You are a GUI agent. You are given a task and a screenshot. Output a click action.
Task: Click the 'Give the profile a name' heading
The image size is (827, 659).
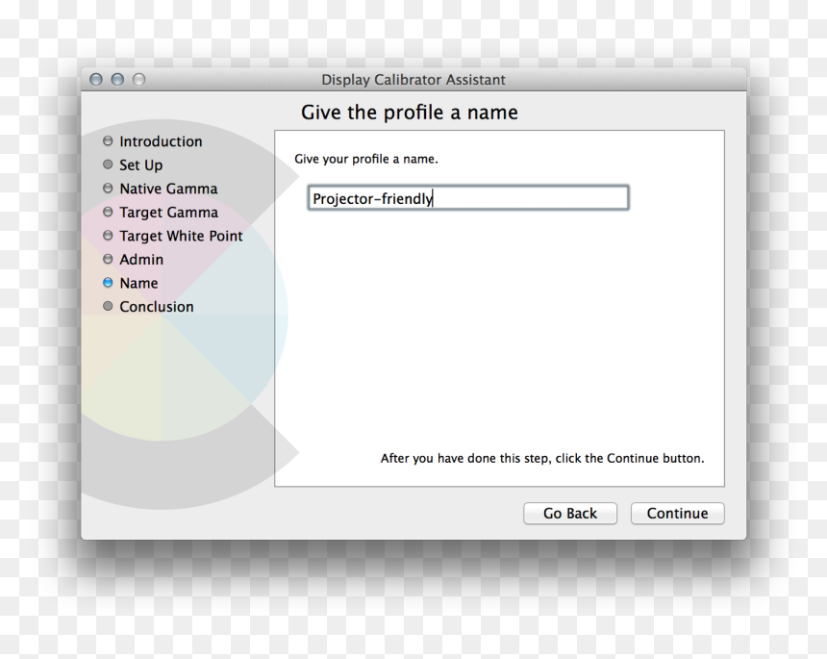[x=410, y=113]
